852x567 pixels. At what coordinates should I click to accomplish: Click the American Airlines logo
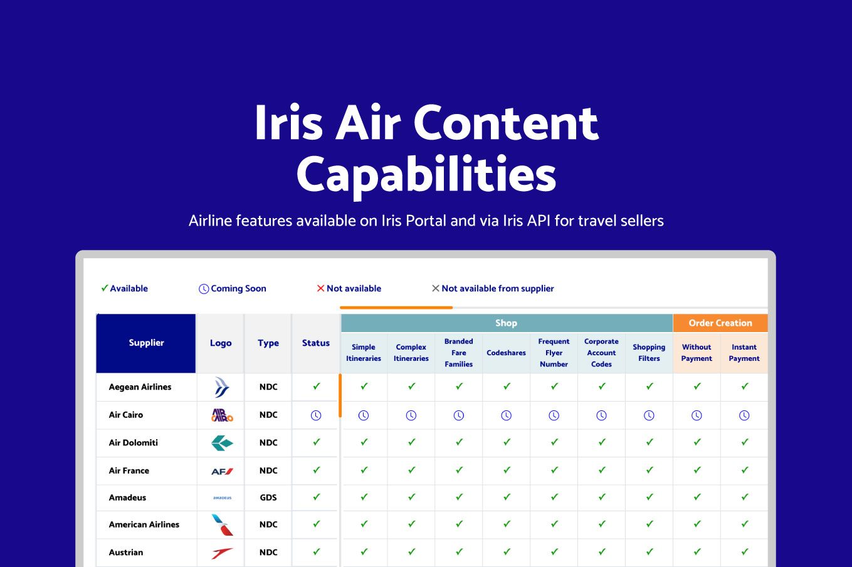[222, 524]
